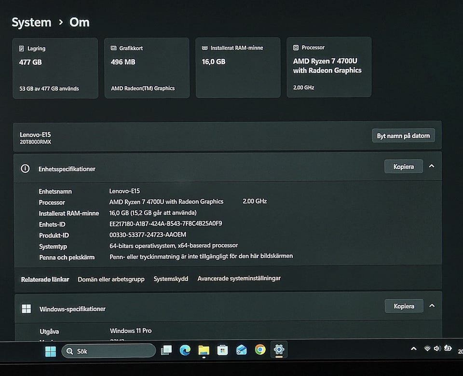The height and width of the screenshot is (376, 463).
Task: Collapse the Windows-specifikationer section
Action: pyautogui.click(x=432, y=306)
